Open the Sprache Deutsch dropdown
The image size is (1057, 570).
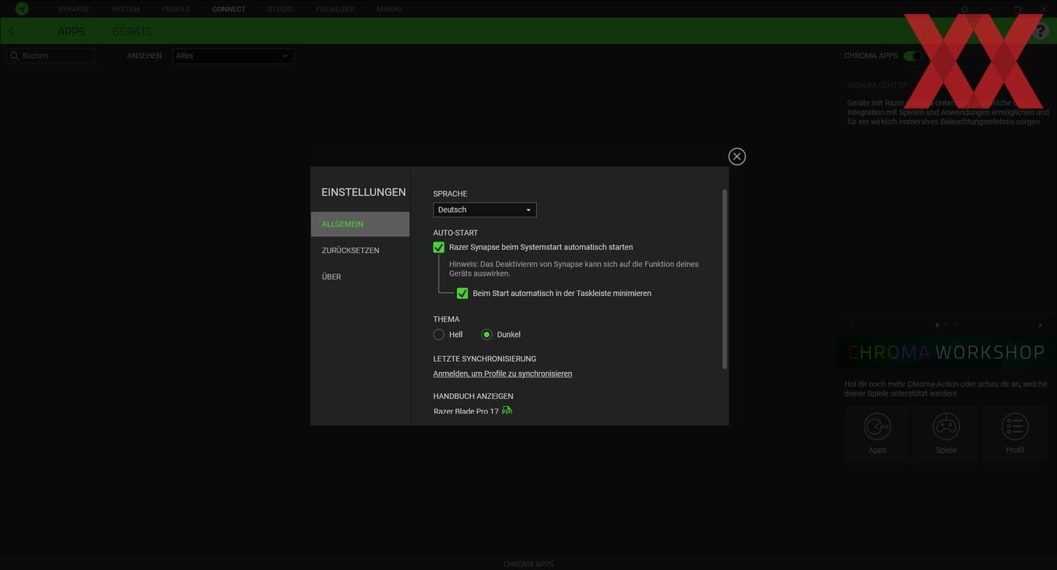[484, 210]
